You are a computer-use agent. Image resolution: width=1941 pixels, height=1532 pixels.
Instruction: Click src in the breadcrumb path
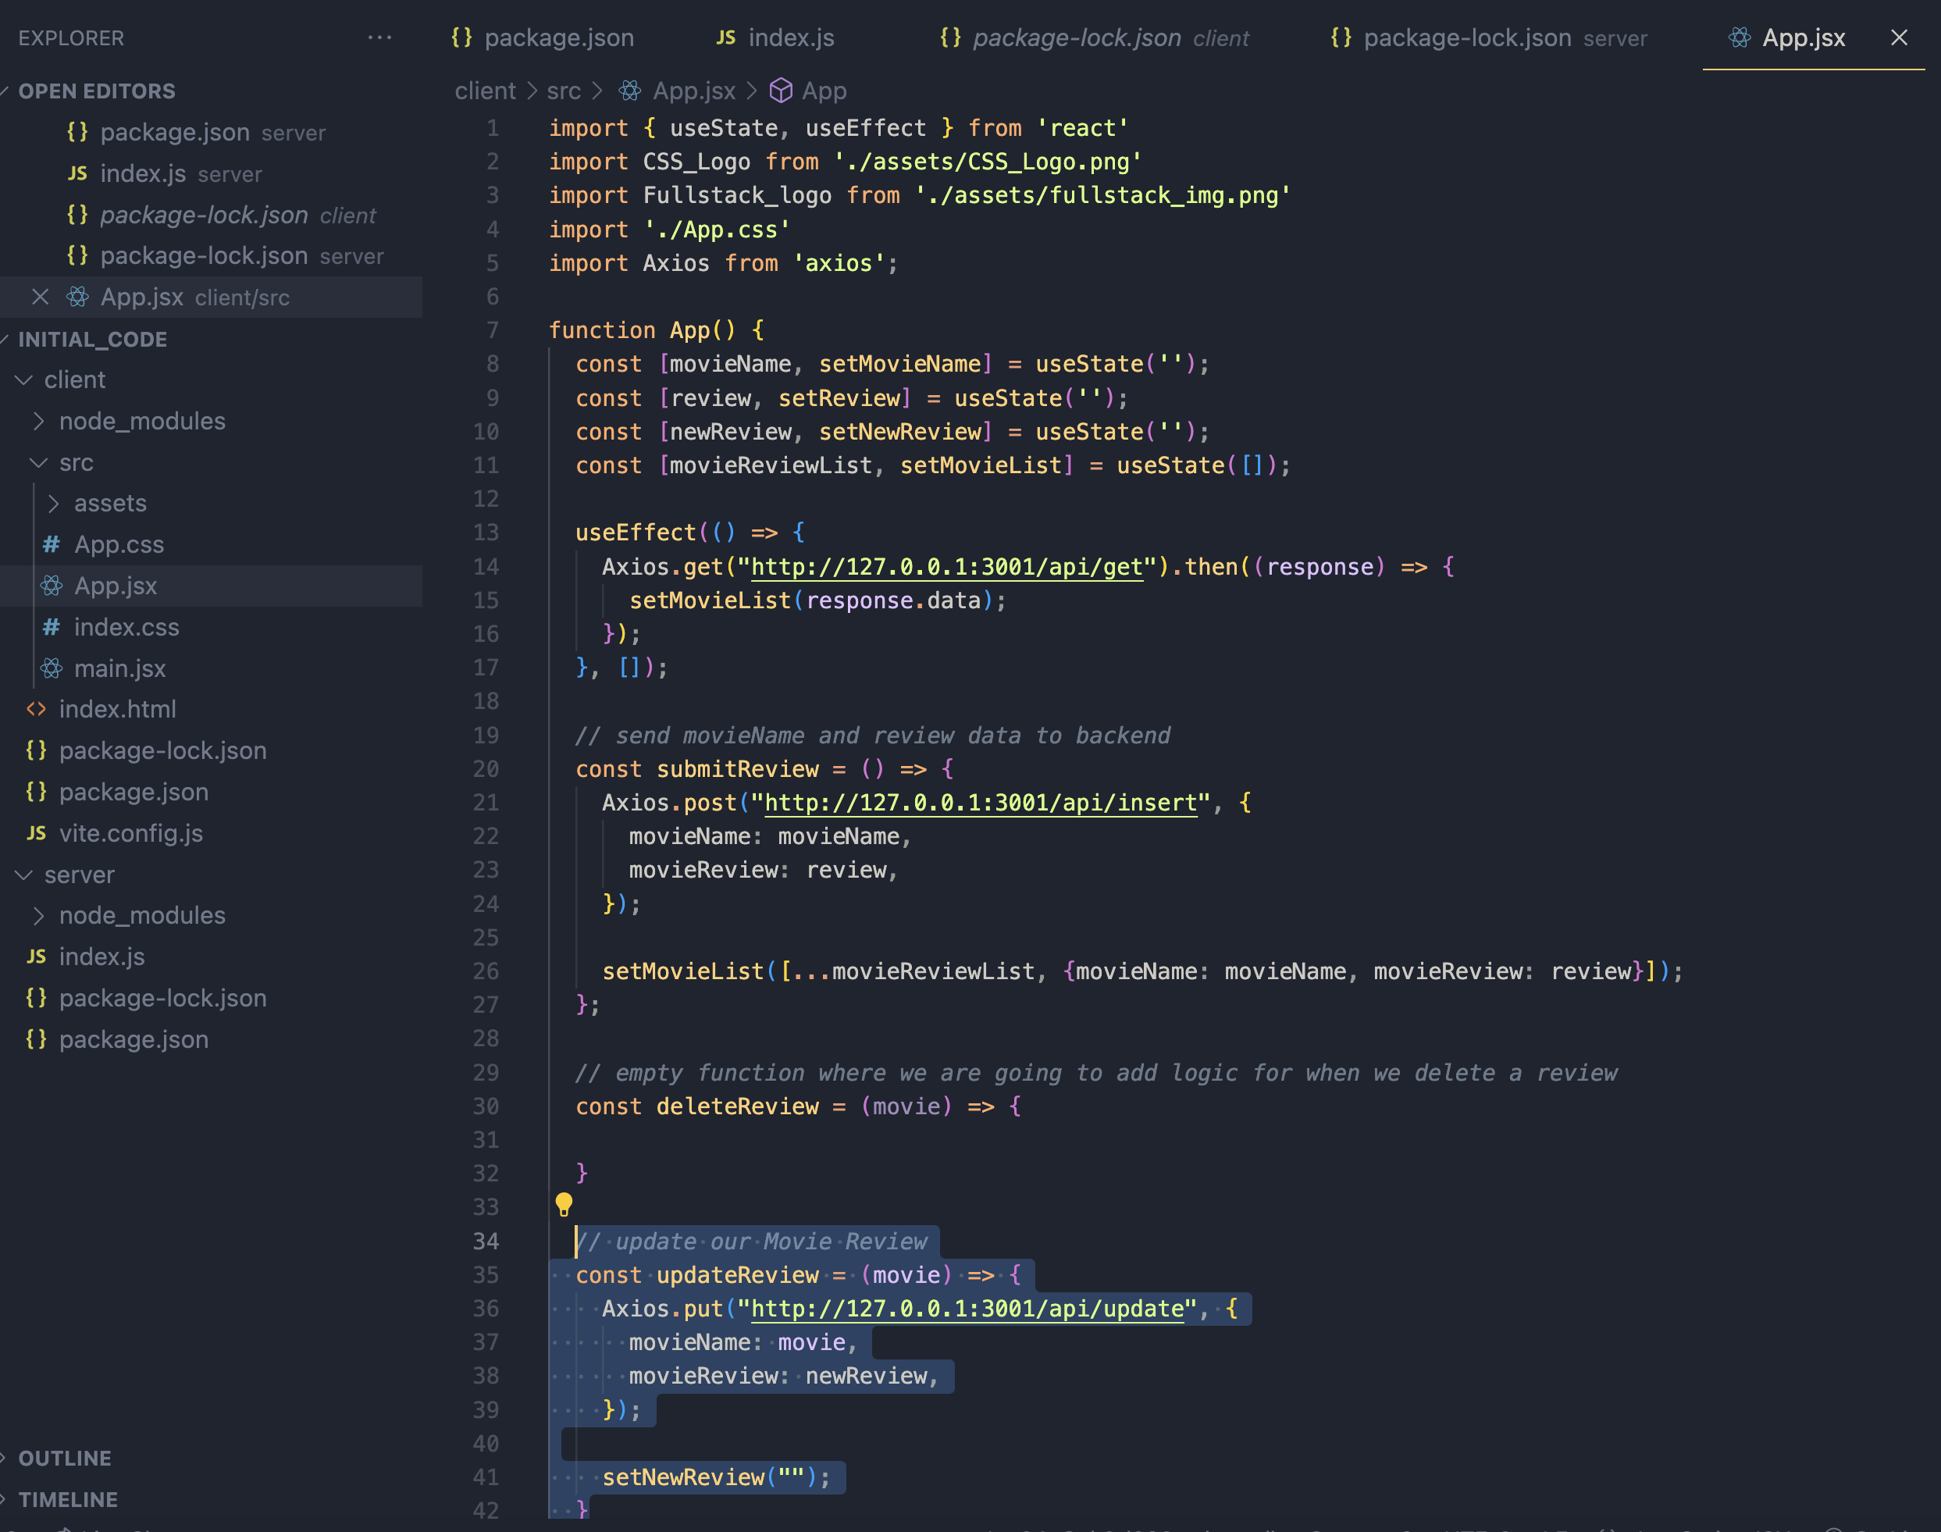tap(563, 91)
